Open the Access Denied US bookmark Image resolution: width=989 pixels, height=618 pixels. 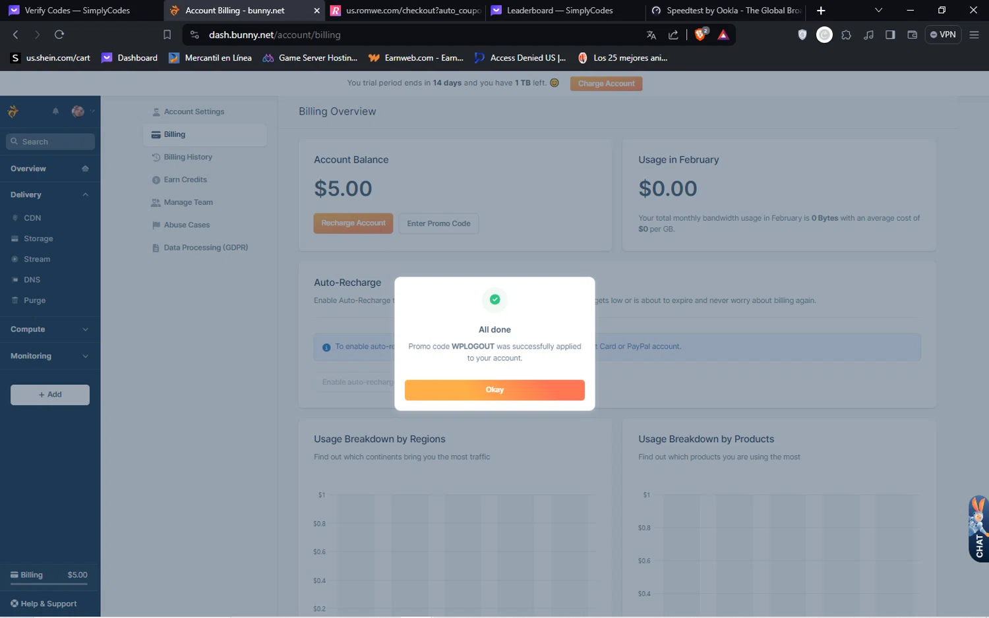coord(520,58)
